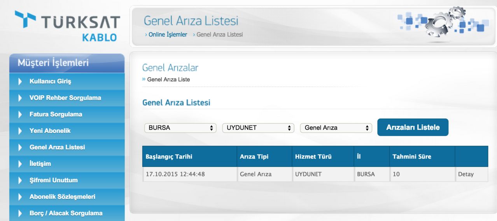Click the Genel Arıza Liste sub-breadcrumb
Screen dimensions: 497x221
pyautogui.click(x=168, y=79)
